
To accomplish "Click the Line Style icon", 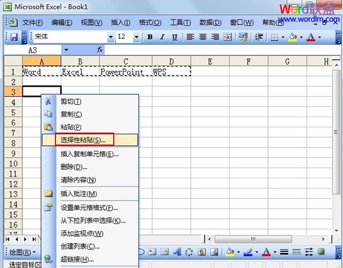I will pyautogui.click(x=284, y=252).
